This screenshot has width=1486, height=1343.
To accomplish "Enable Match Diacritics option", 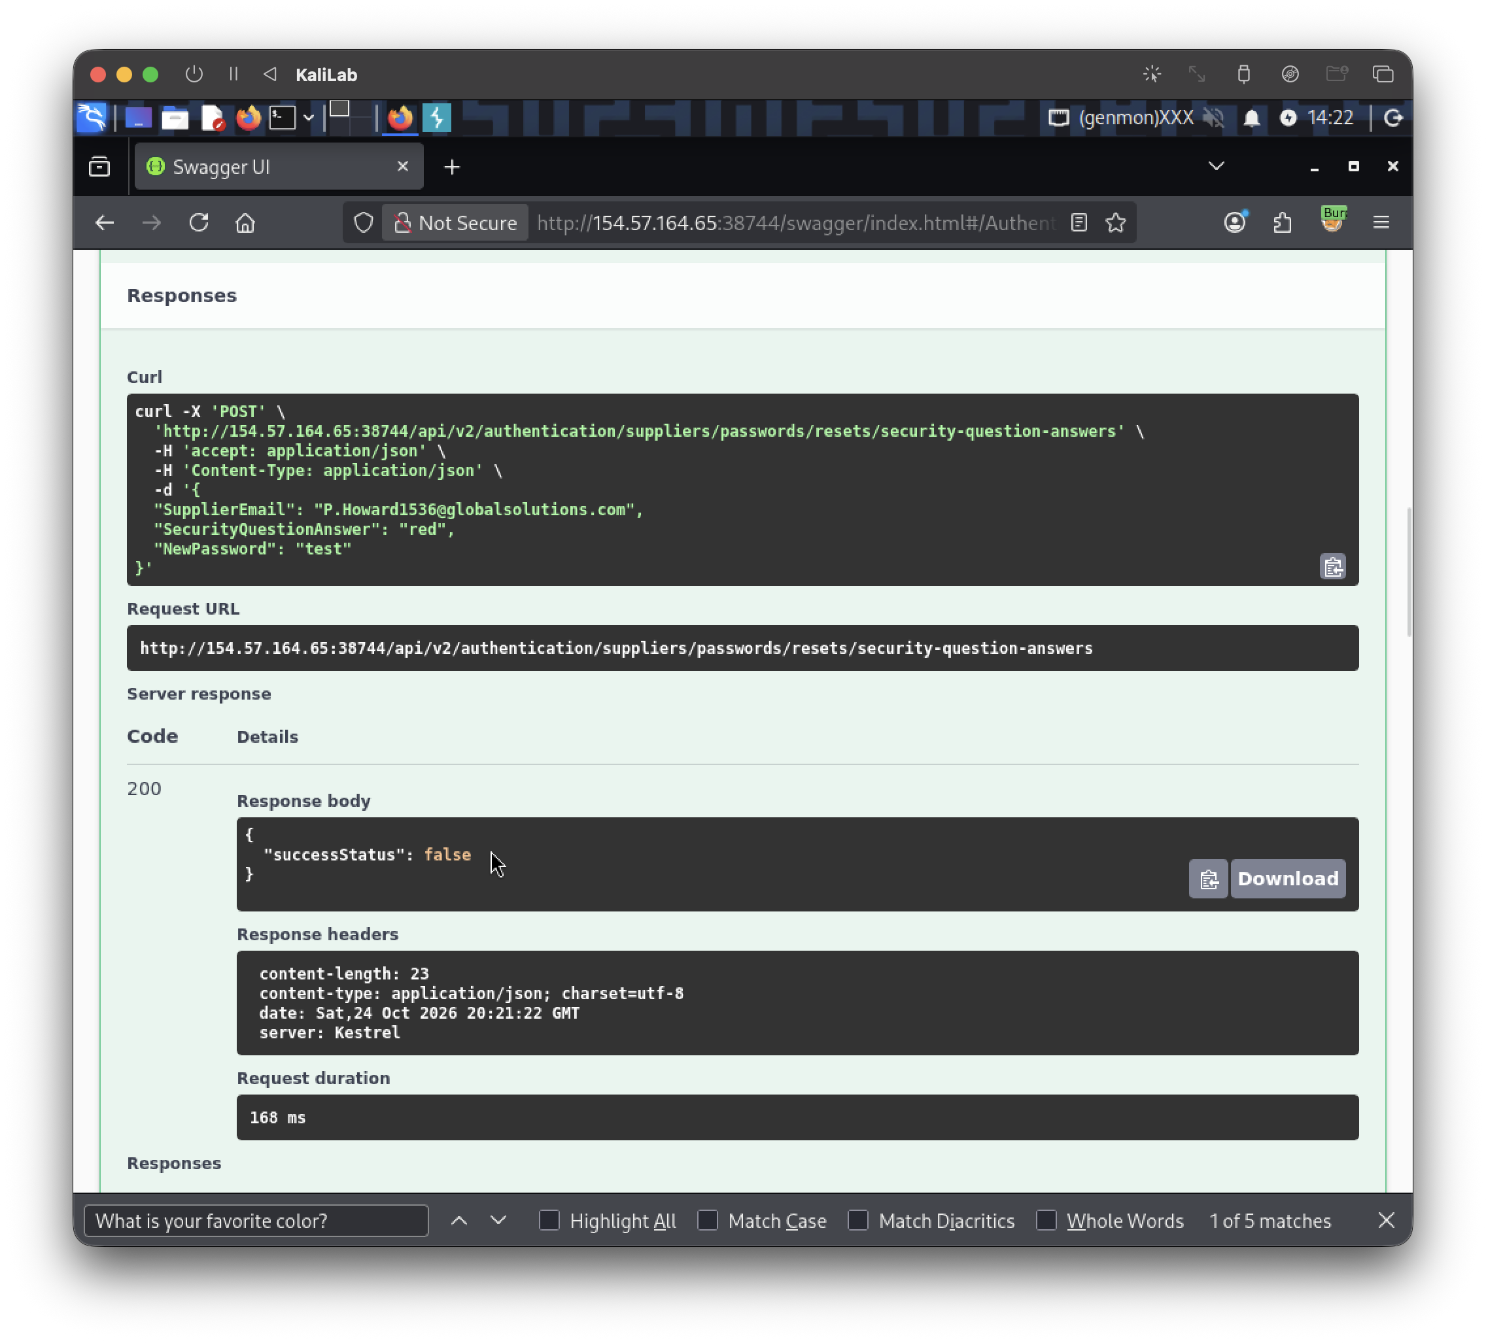I will click(858, 1220).
